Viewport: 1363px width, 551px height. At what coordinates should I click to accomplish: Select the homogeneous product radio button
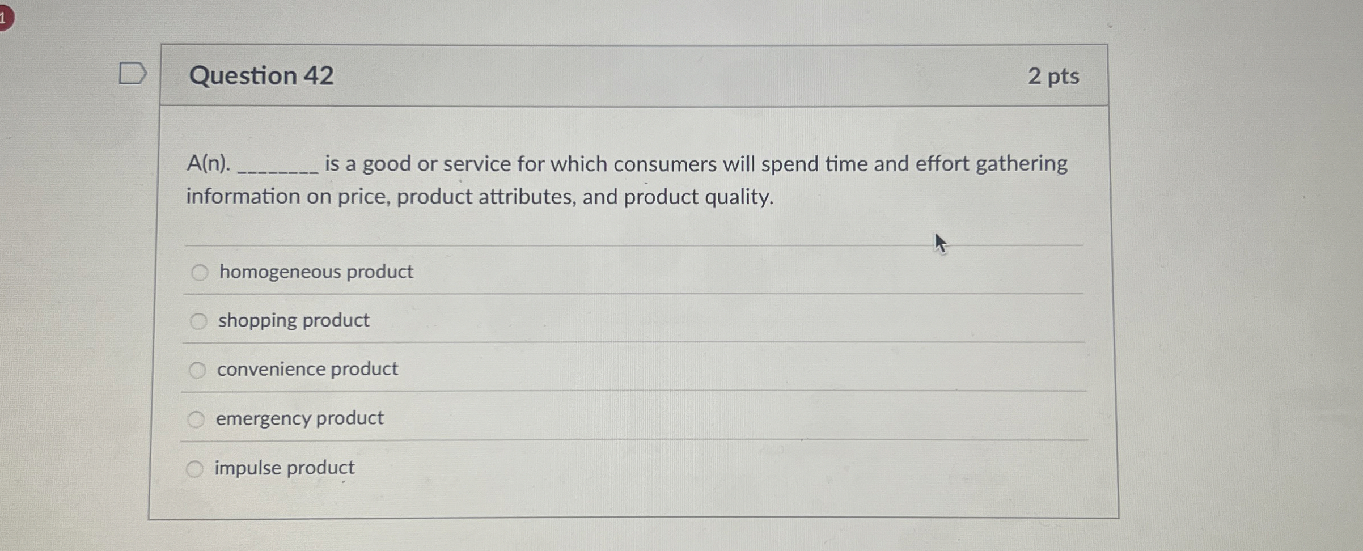198,273
